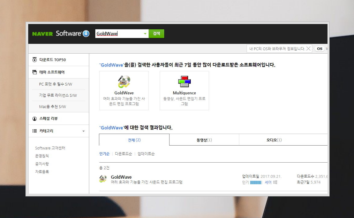Open GoldWave title in recommended card
Viewport: 354px width, 218px height.
click(124, 93)
